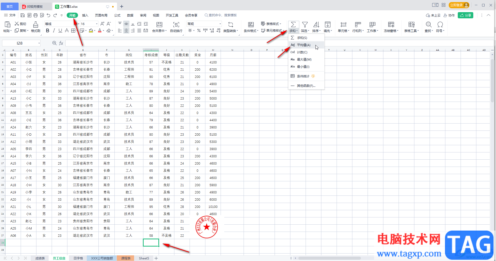Click the Find magnifier icon
The image size is (496, 261).
click(429, 25)
